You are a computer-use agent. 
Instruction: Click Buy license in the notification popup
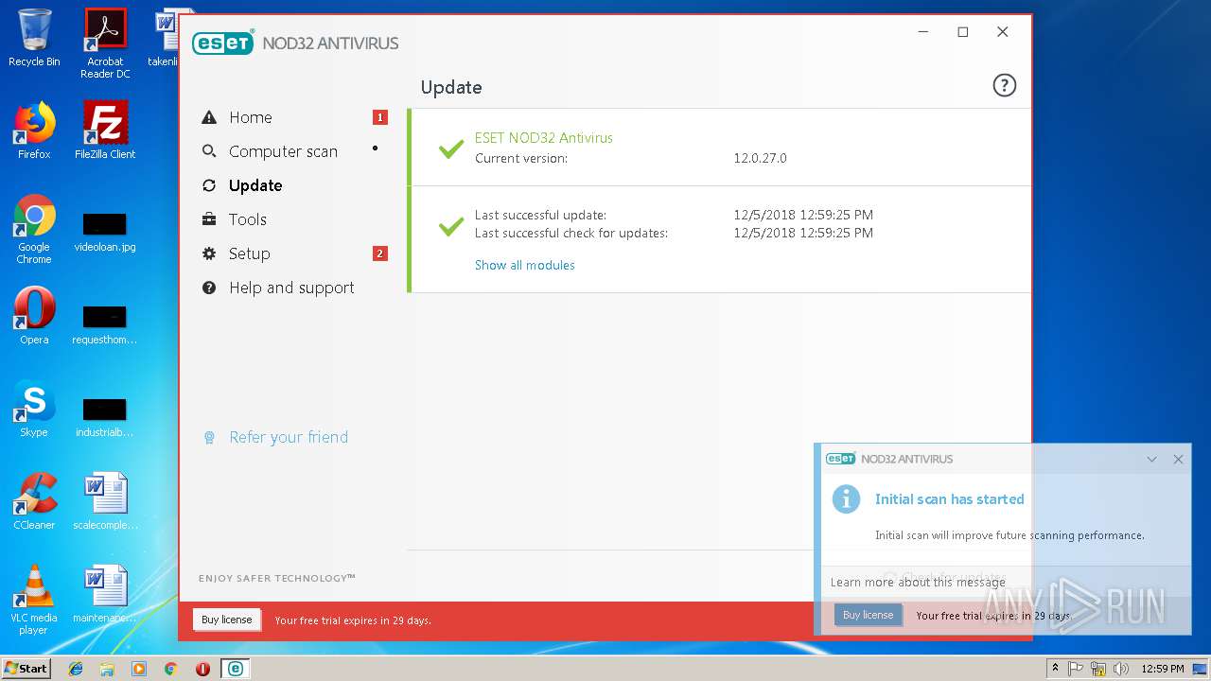tap(868, 615)
